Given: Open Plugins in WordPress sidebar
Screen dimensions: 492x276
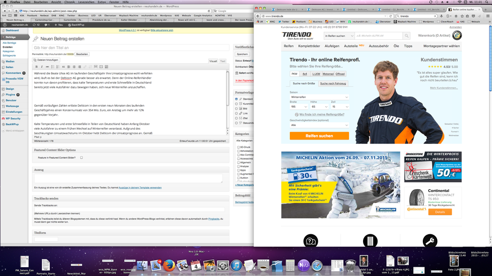Looking at the screenshot, I should coord(10,94).
